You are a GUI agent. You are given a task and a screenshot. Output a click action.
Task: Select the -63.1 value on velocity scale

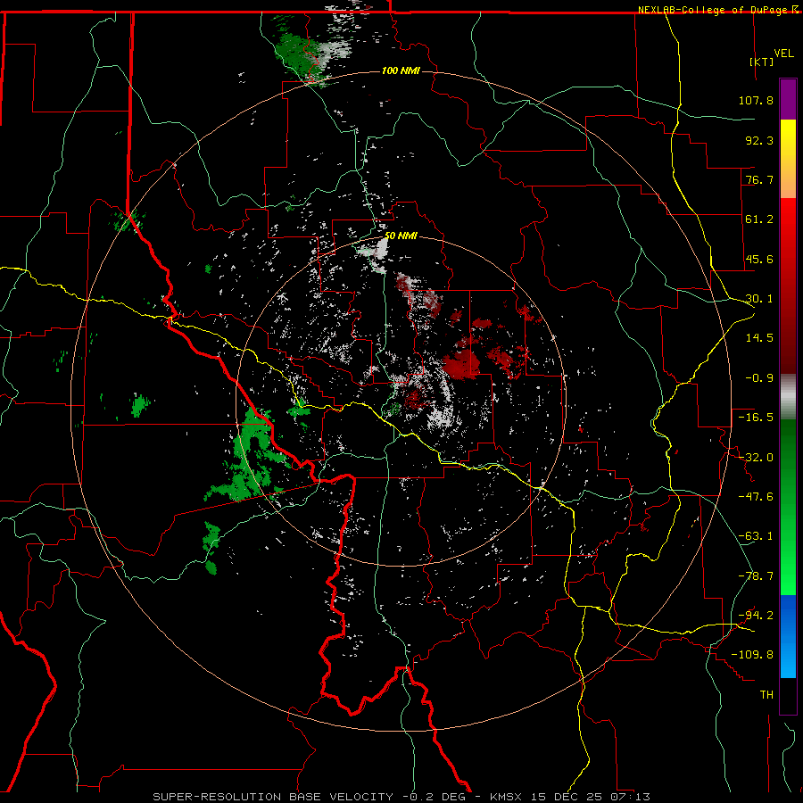tap(756, 536)
